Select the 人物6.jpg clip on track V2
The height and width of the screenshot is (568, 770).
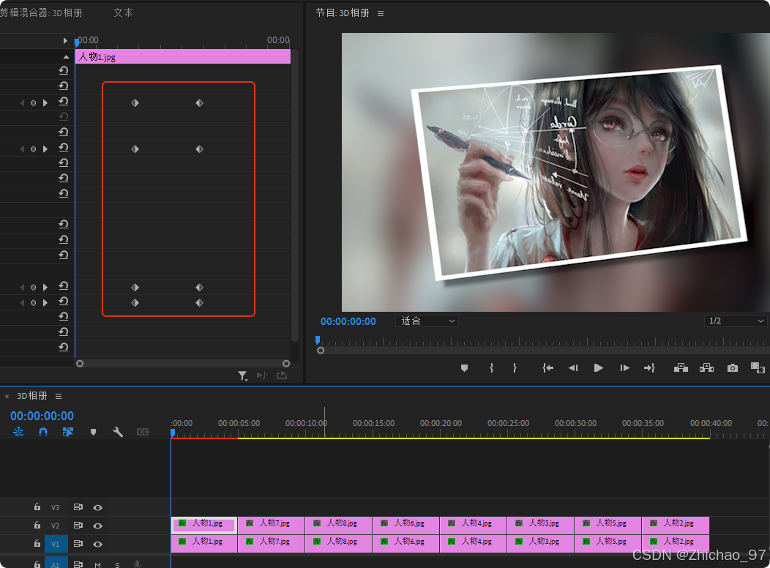[x=406, y=526]
